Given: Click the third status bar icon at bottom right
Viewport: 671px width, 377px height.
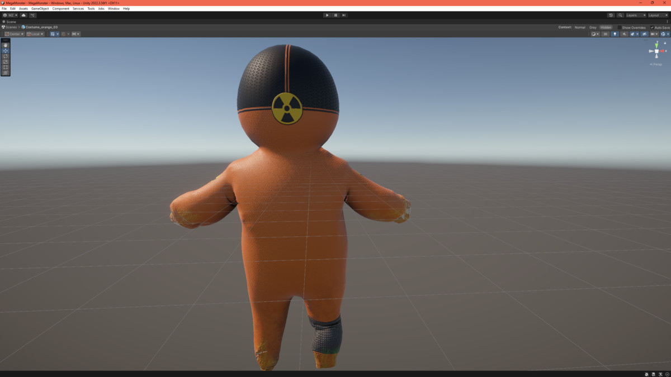Looking at the screenshot, I should click(x=660, y=374).
